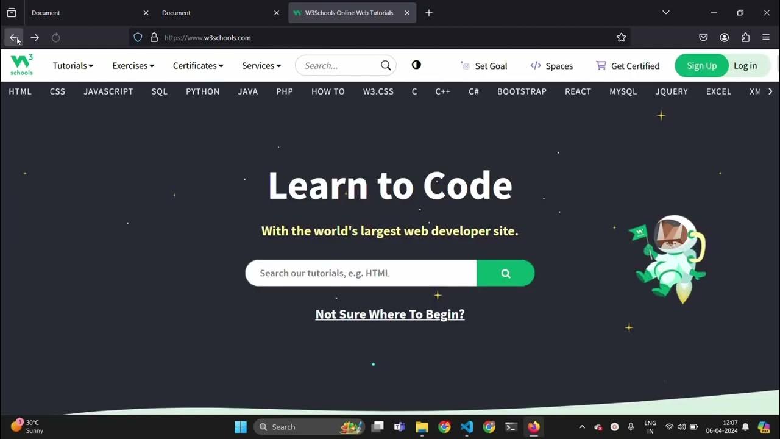Open the notification bell in system tray
Image resolution: width=780 pixels, height=439 pixels.
pyautogui.click(x=745, y=427)
